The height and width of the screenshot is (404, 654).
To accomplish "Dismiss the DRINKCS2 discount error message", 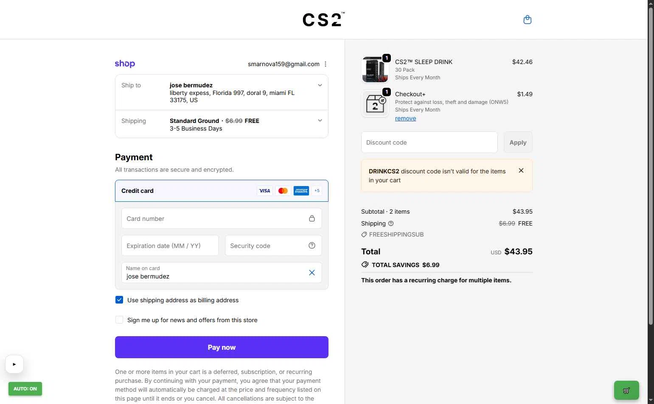I will pyautogui.click(x=521, y=170).
